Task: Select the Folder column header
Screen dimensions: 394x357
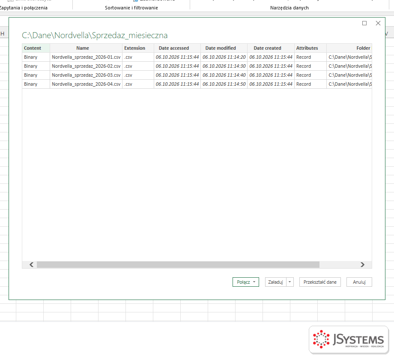Action: point(349,48)
